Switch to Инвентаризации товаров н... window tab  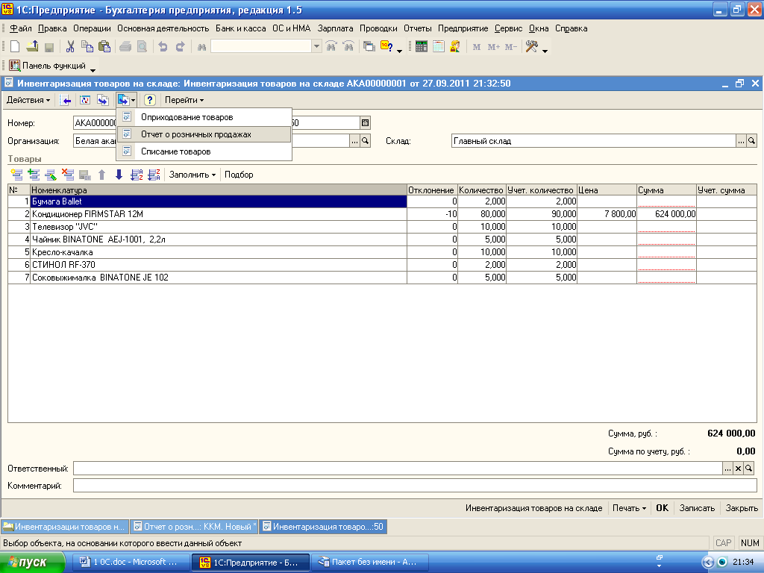(65, 527)
